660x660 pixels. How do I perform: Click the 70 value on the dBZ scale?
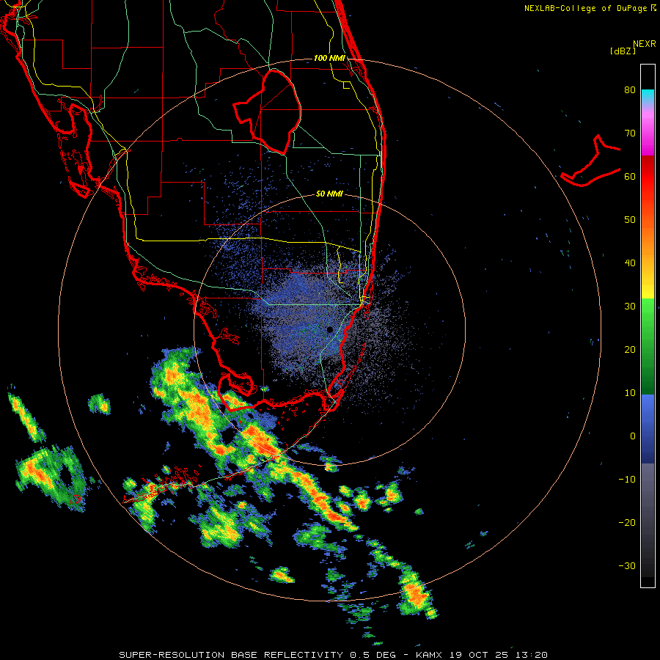point(630,133)
